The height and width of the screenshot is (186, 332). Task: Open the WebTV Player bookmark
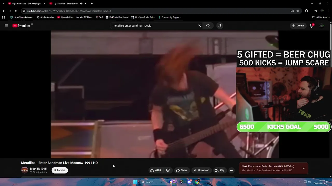(x=84, y=17)
